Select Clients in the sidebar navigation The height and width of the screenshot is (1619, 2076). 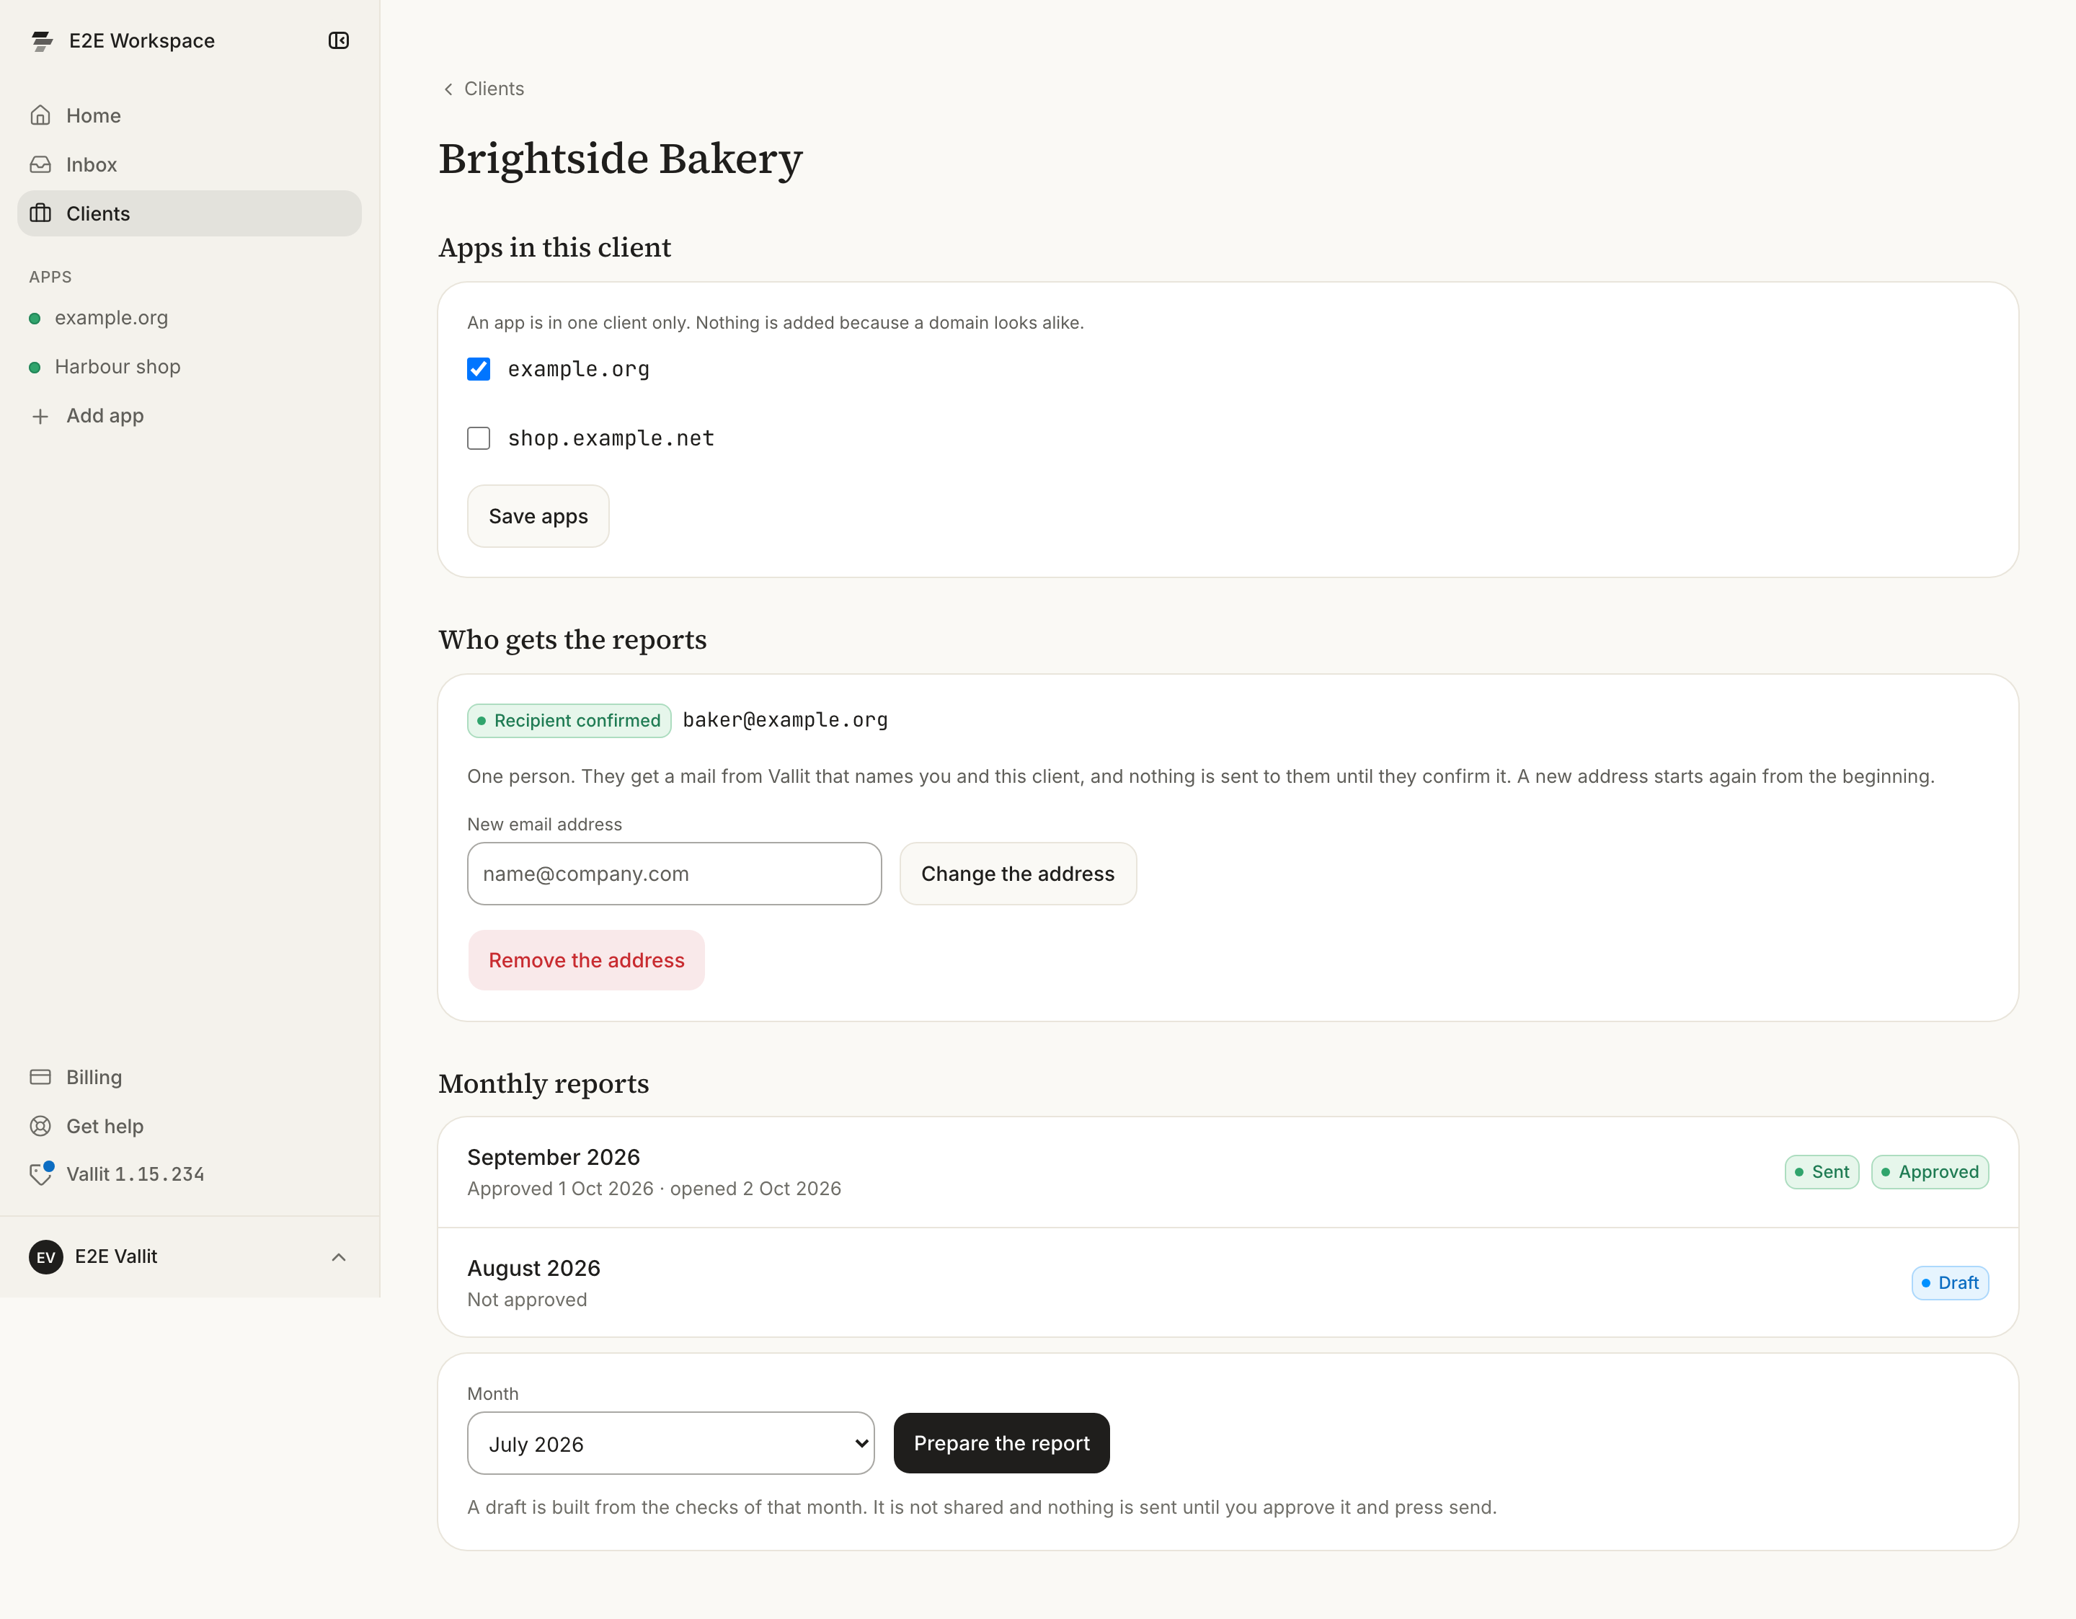pos(189,214)
